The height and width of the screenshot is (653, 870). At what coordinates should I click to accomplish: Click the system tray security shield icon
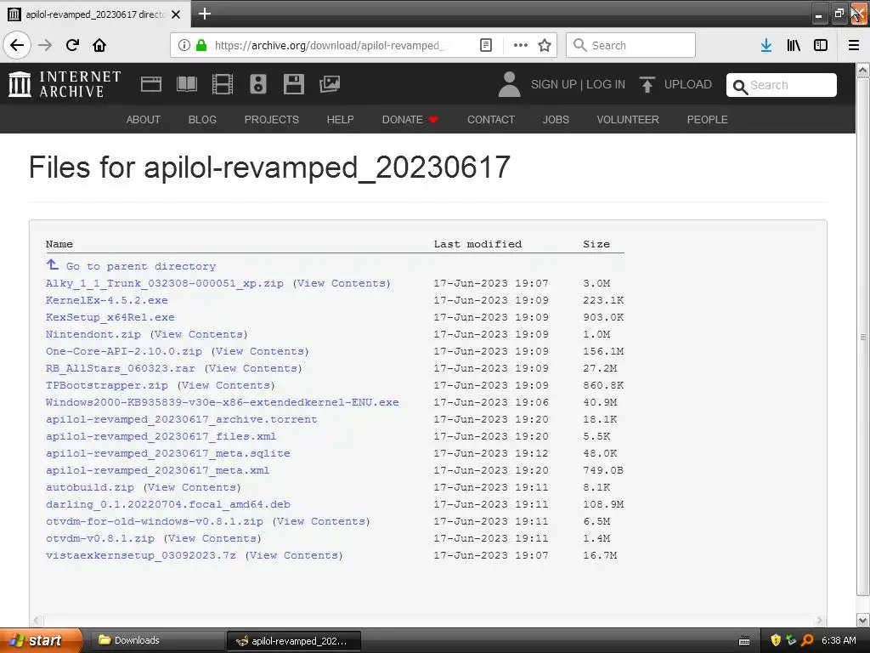[775, 640]
